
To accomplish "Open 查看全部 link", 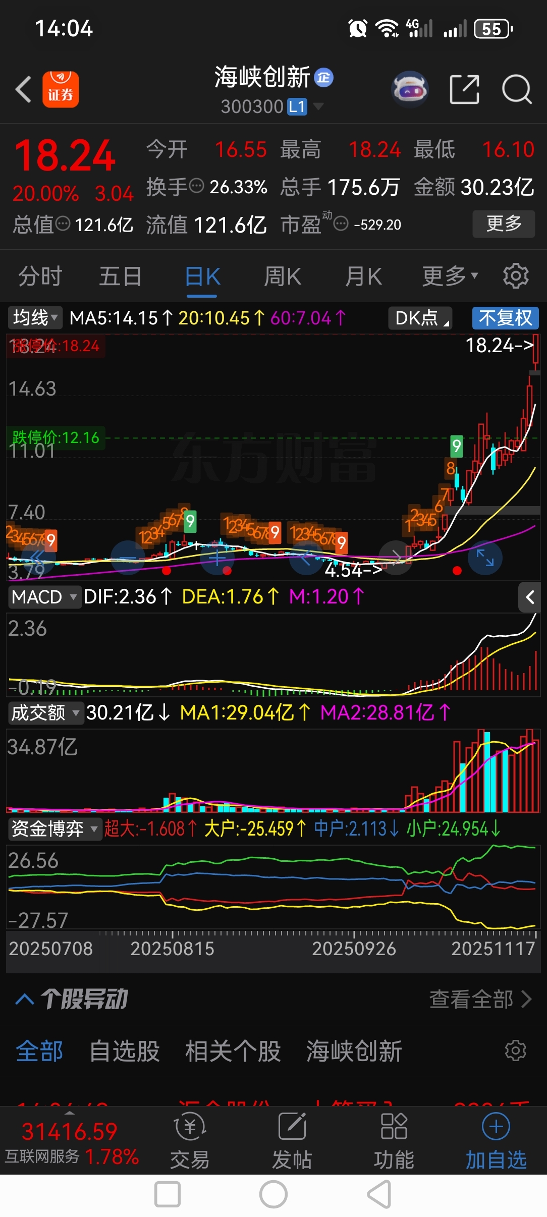I will click(x=480, y=999).
